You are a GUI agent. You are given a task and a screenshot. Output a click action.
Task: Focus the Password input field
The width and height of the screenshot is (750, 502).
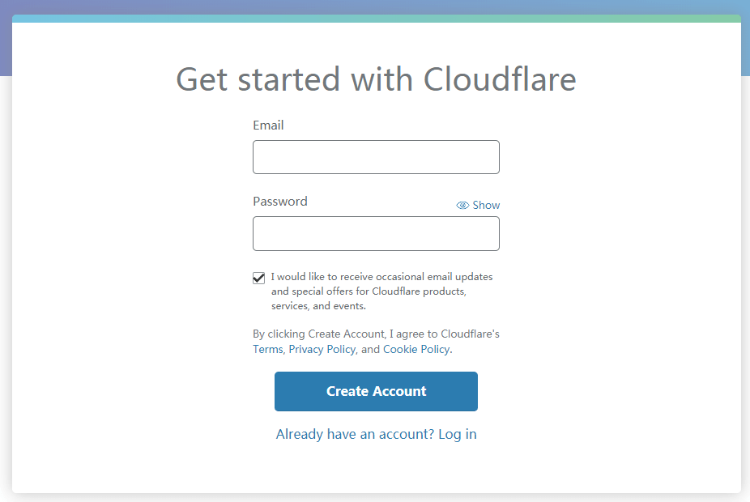(376, 234)
